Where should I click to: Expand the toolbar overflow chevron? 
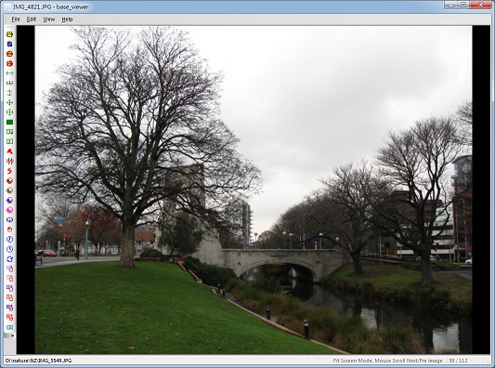click(12, 335)
